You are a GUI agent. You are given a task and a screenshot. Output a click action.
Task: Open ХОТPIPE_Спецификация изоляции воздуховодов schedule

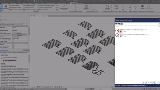pos(12,74)
